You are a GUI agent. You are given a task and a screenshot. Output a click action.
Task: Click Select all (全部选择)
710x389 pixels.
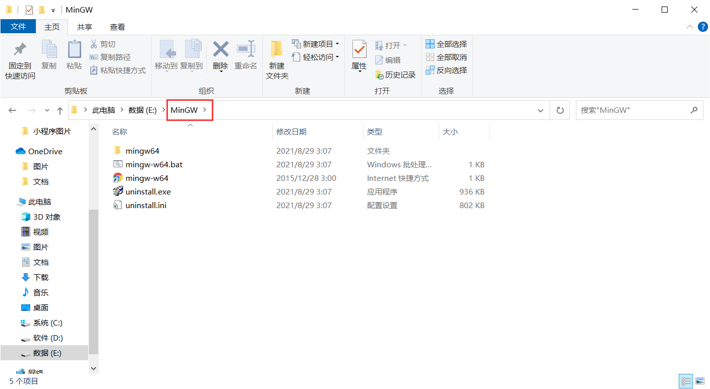pyautogui.click(x=446, y=44)
